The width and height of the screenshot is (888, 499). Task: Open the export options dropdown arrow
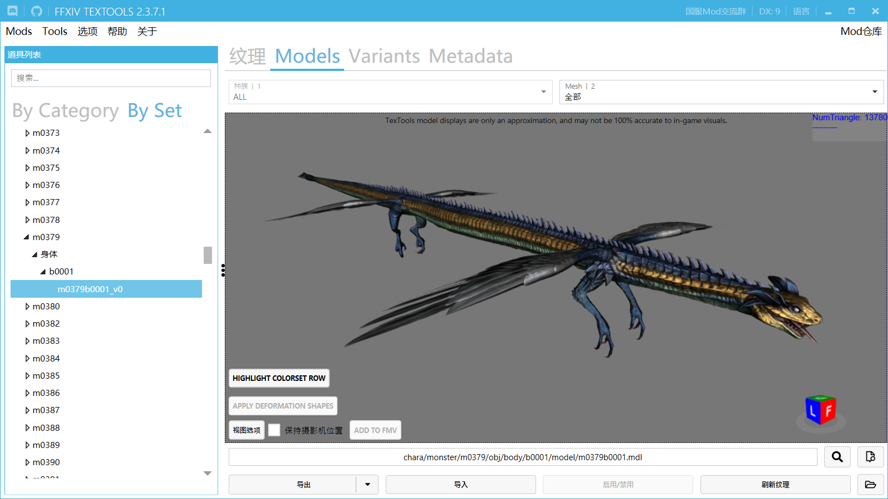pos(367,485)
